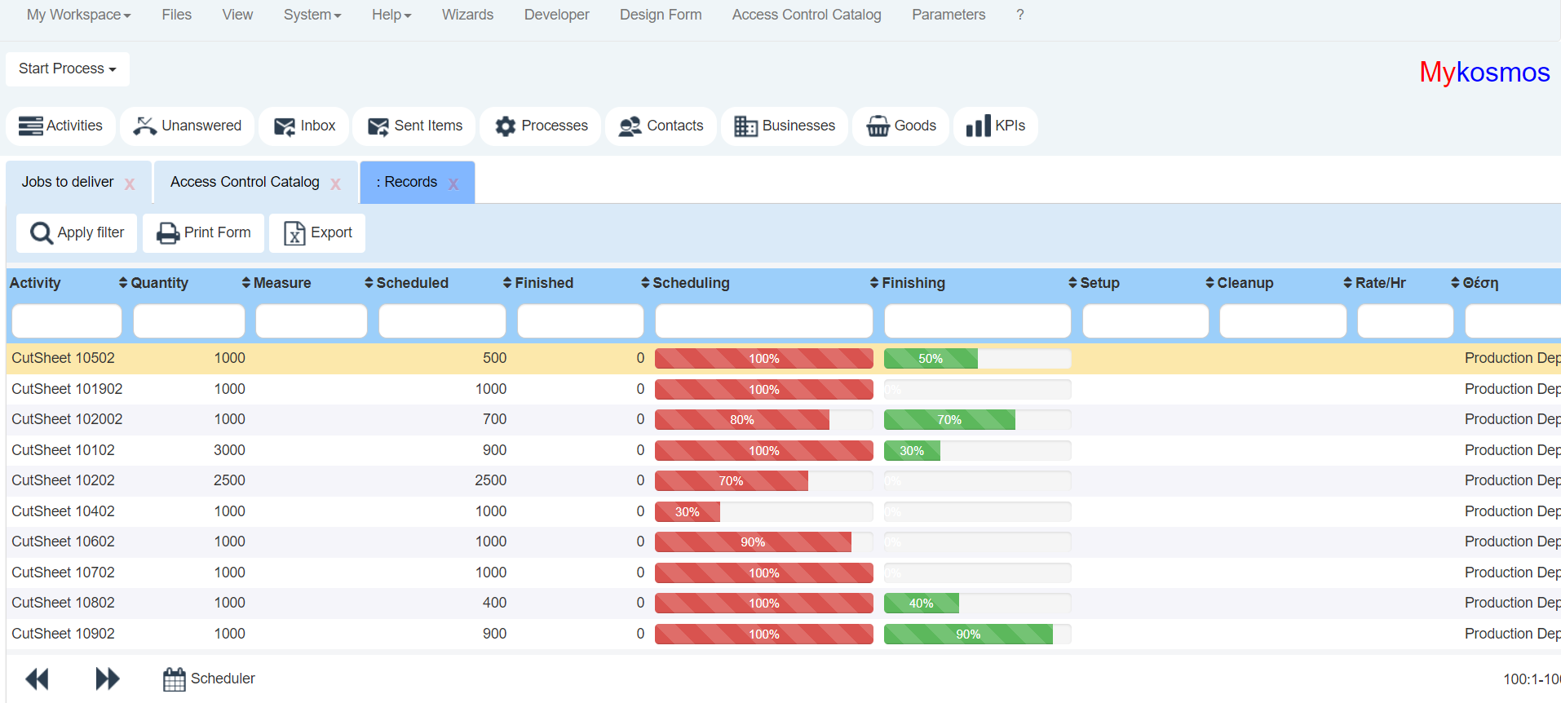Close the Access Control Catalog tab
The image size is (1561, 703).
(x=335, y=183)
